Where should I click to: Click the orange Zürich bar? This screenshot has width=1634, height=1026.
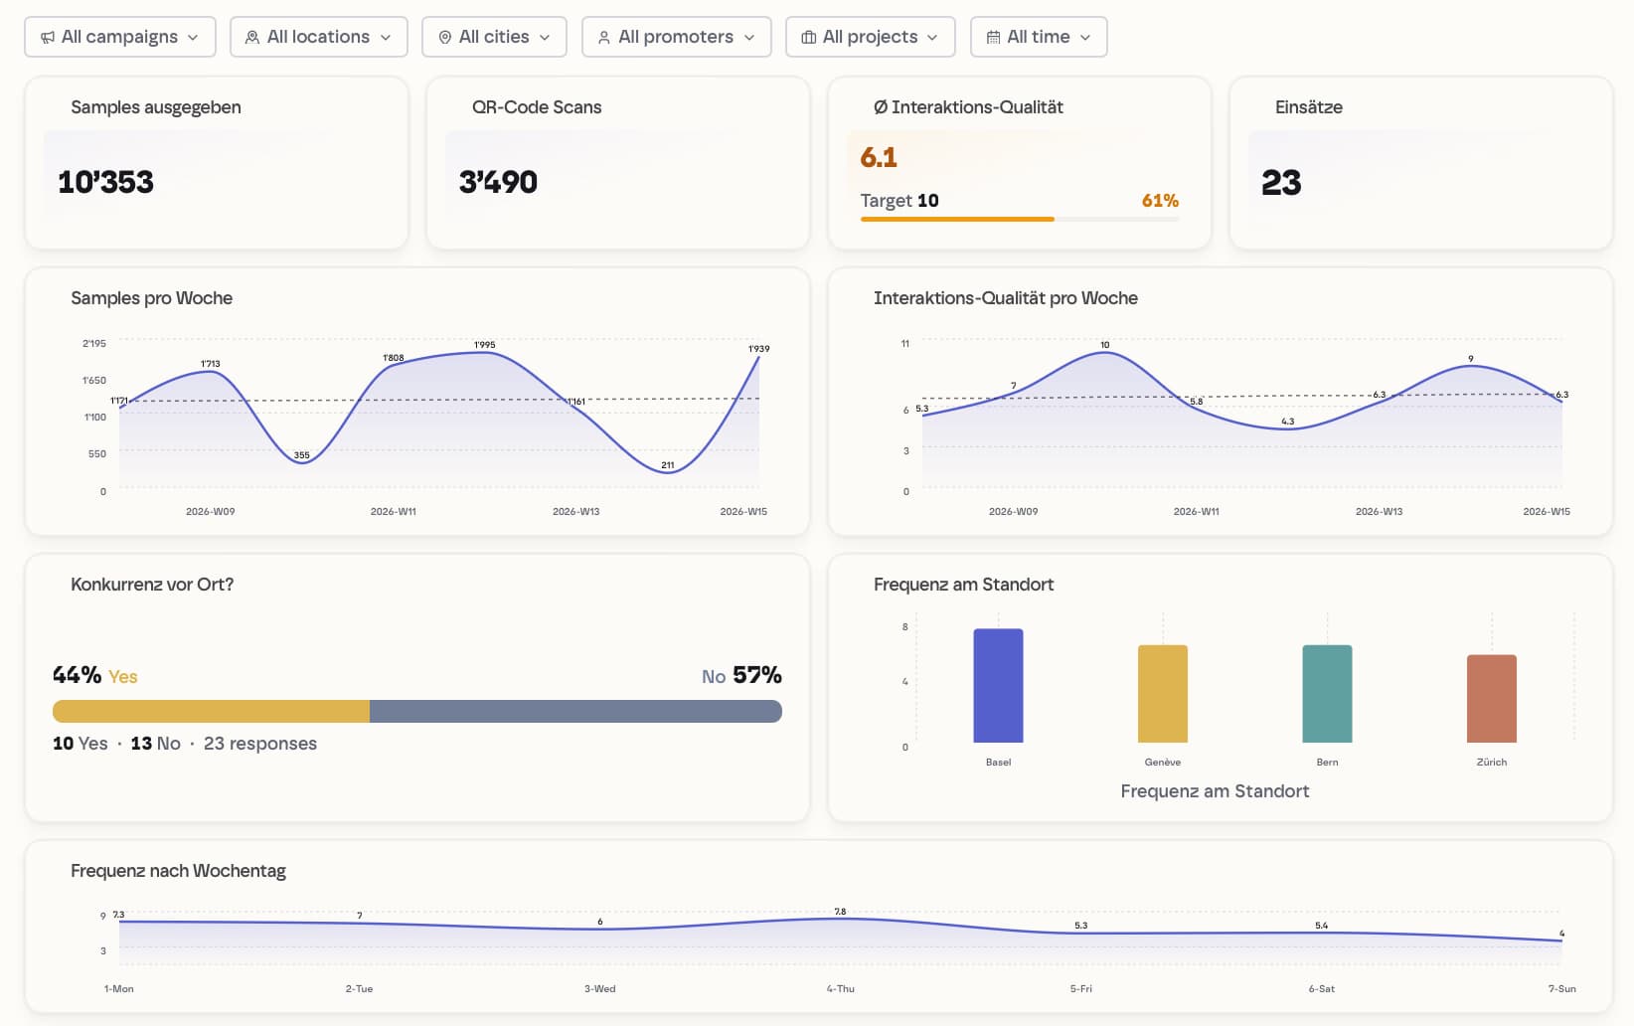(x=1492, y=699)
